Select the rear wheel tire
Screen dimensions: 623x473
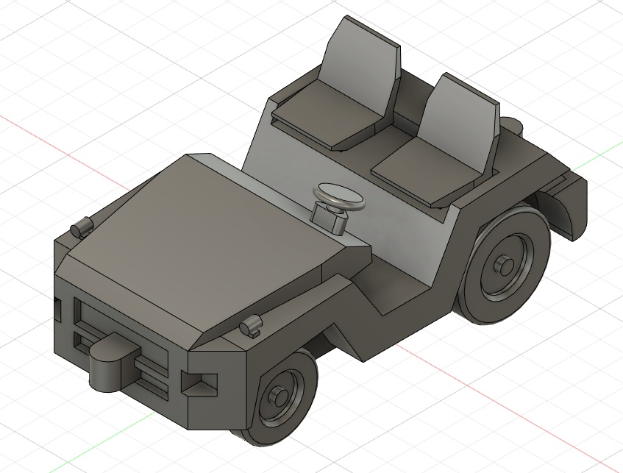pyautogui.click(x=505, y=263)
